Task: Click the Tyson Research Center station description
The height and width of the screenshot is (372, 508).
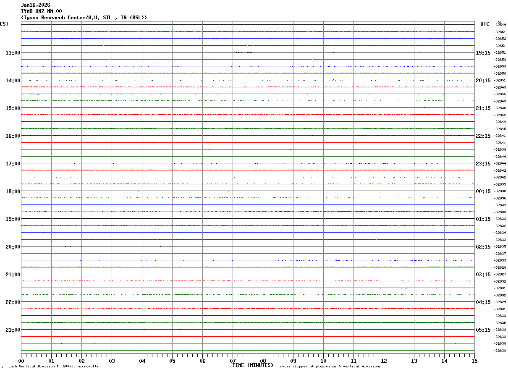Action: [x=84, y=18]
